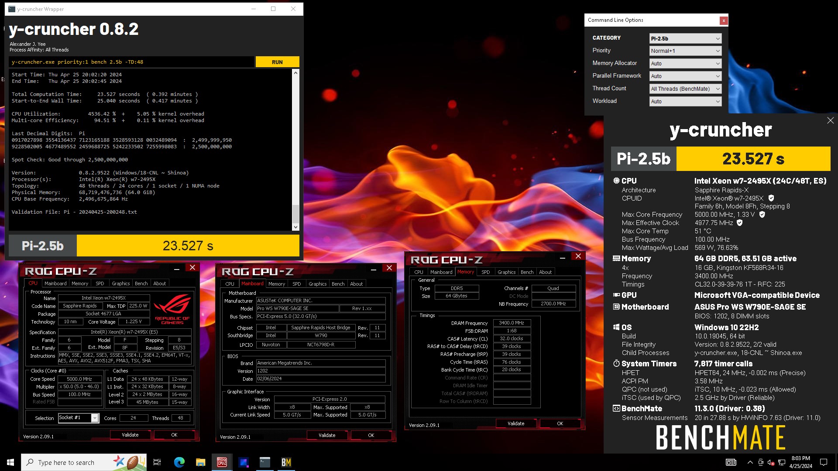
Task: Click Validate in middle CPU-Z Mainboard window
Action: click(x=327, y=435)
